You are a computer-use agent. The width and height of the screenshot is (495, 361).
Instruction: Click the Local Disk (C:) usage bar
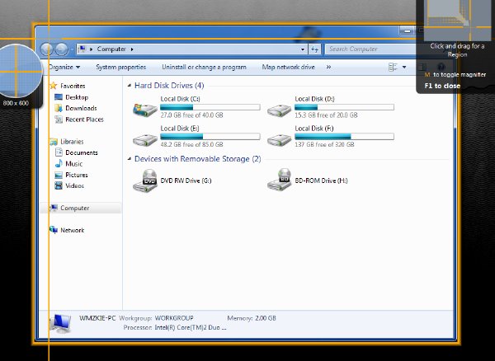tap(210, 107)
